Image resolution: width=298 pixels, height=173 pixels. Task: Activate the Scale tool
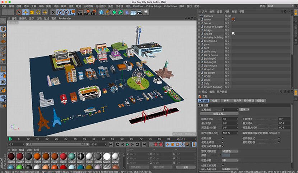point(32,12)
